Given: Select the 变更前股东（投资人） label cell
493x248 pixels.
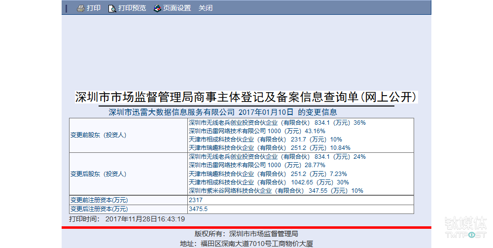Looking at the screenshot, I should point(128,136).
